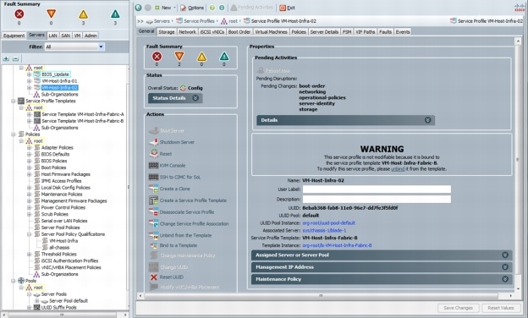Expand the Adapter Policies tree node

pyautogui.click(x=30, y=147)
